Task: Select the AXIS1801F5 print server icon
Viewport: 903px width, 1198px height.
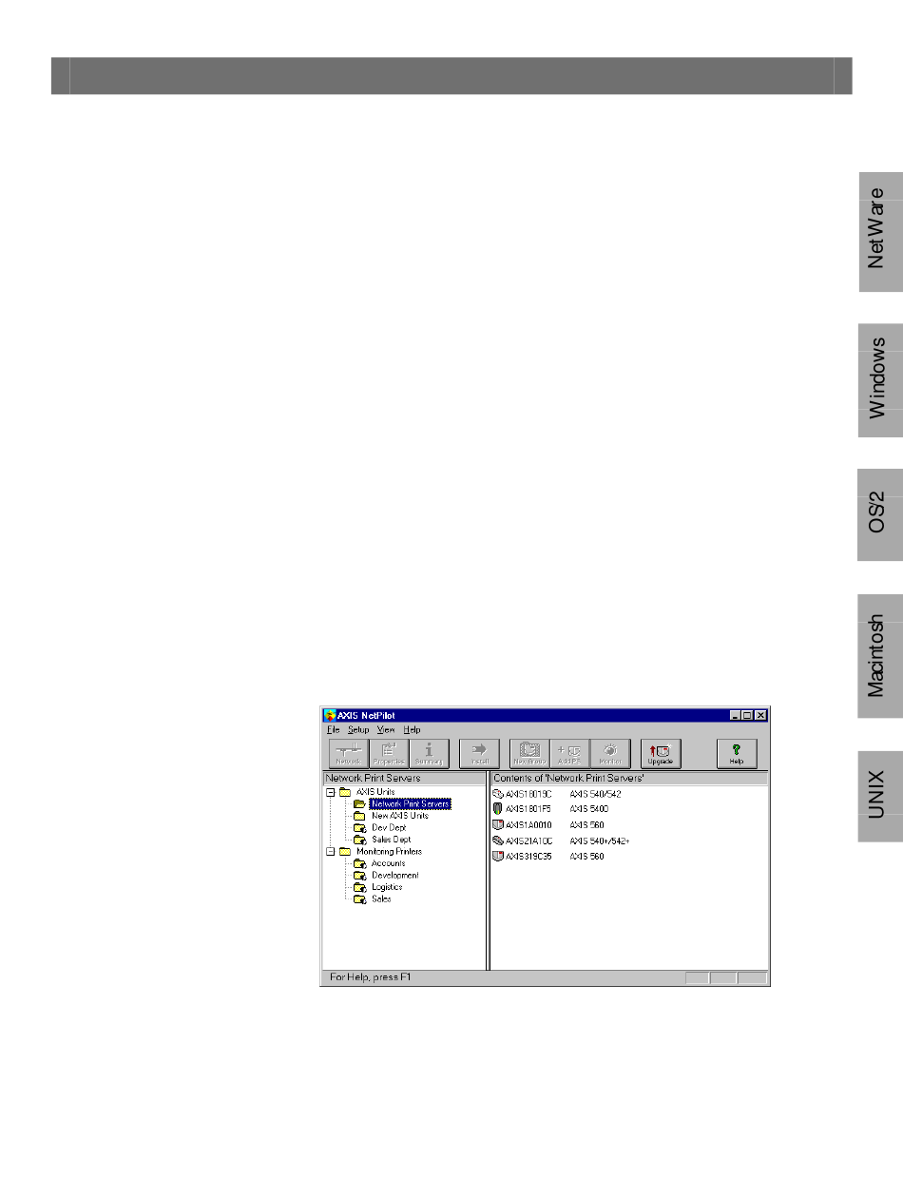Action: 498,809
